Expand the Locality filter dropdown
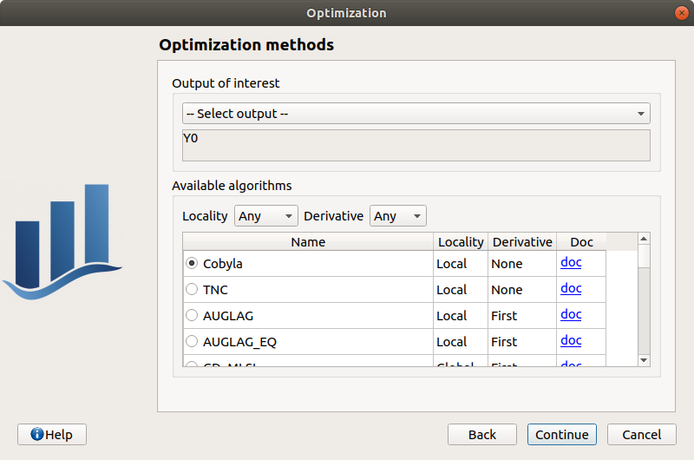The height and width of the screenshot is (460, 694). 265,216
